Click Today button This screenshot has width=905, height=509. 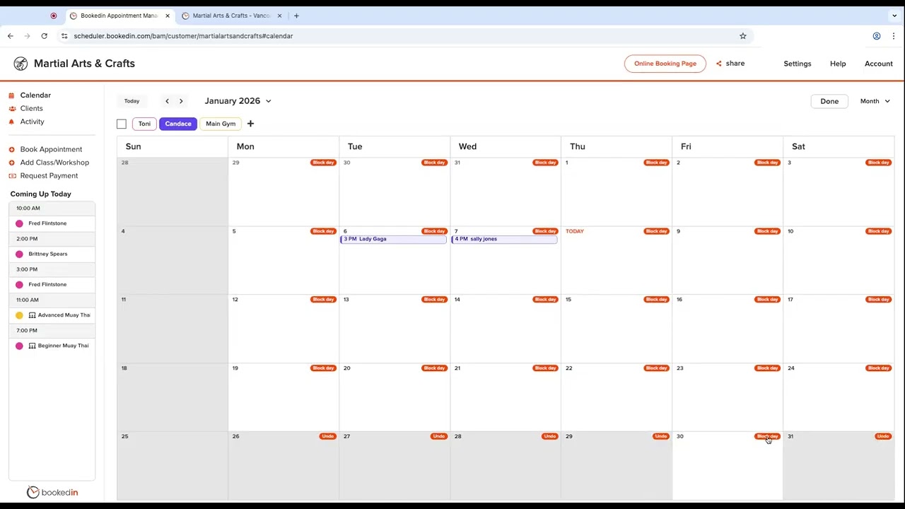pos(132,101)
